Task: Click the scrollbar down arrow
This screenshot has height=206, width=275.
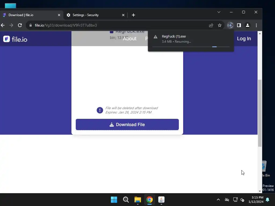Action: click(x=260, y=191)
